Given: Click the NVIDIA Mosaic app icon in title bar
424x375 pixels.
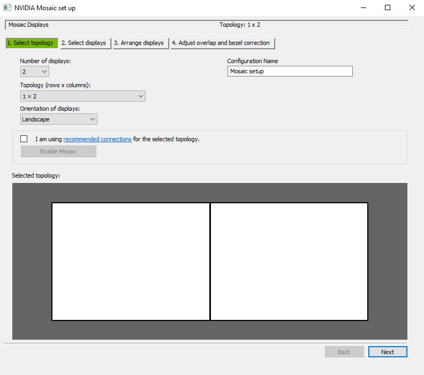Looking at the screenshot, I should [x=7, y=7].
